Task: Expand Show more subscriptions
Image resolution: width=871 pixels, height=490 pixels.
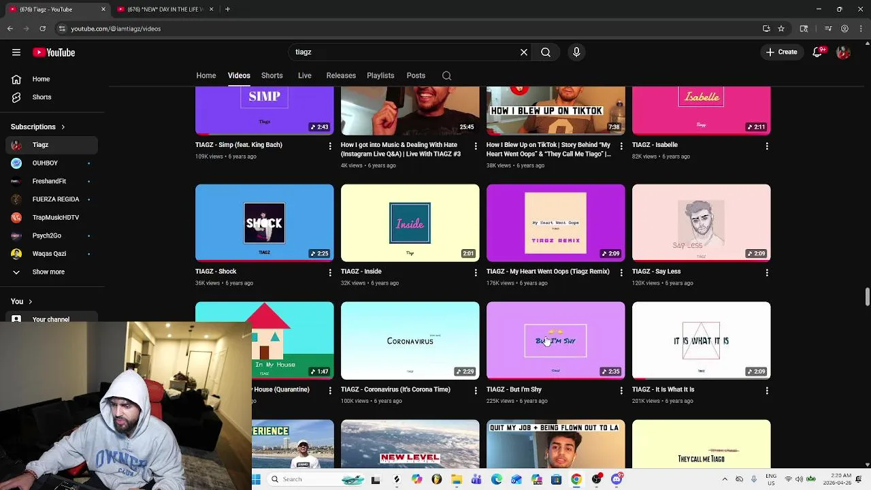Action: (49, 272)
